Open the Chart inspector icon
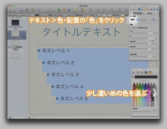 (151, 9)
